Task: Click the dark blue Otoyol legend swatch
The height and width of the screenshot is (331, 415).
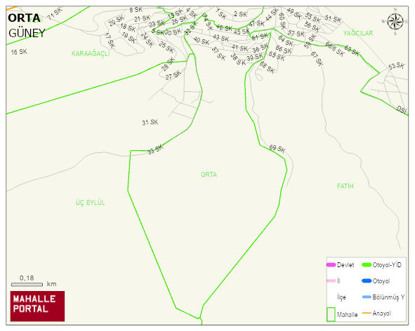Action: click(x=367, y=281)
